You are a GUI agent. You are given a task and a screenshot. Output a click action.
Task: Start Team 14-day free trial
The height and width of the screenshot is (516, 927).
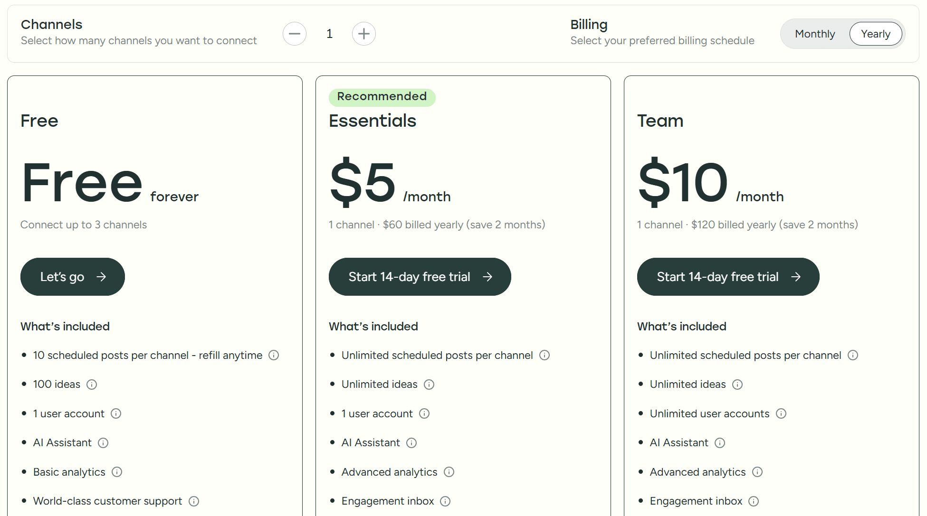728,277
